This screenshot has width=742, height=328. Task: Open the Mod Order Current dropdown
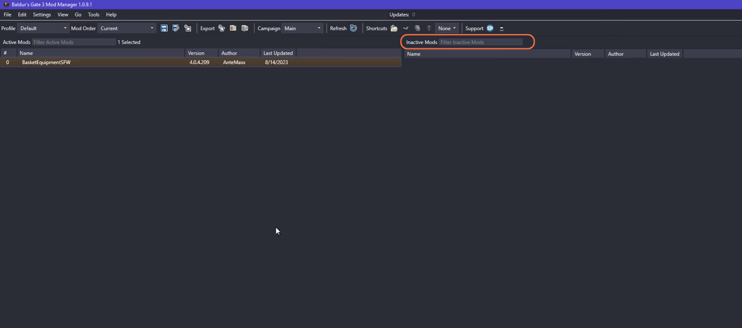point(126,28)
